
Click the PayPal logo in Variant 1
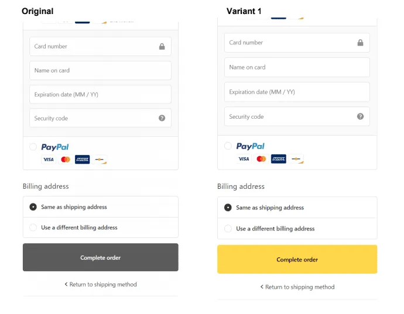tap(250, 146)
